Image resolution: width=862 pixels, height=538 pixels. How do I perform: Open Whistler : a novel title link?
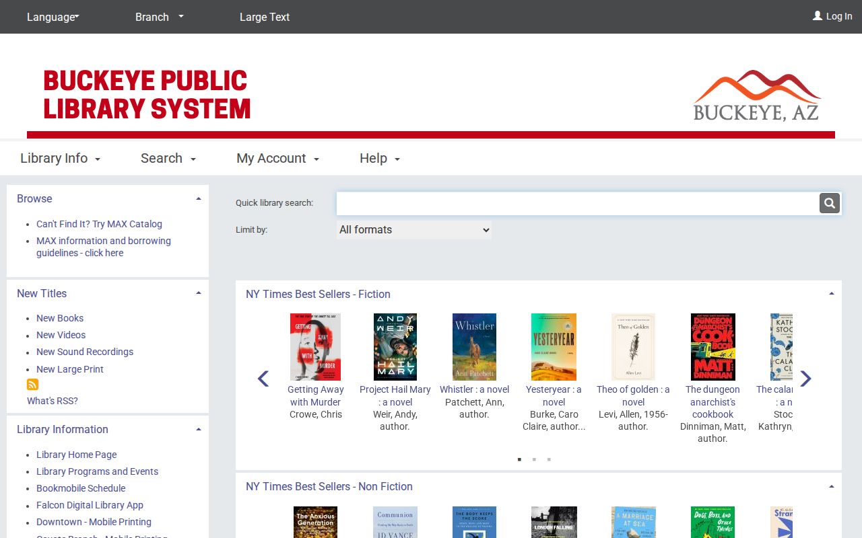pos(474,389)
